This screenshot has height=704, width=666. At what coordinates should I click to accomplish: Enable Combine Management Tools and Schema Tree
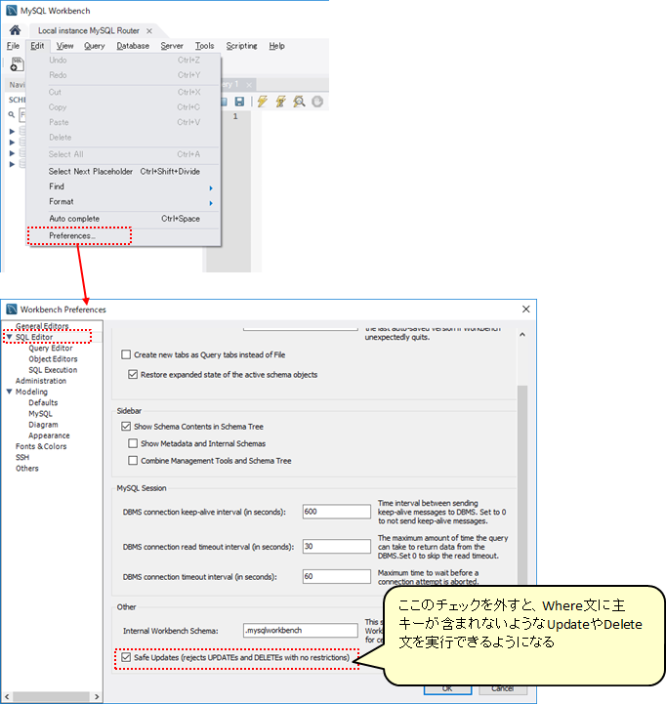pyautogui.click(x=133, y=461)
